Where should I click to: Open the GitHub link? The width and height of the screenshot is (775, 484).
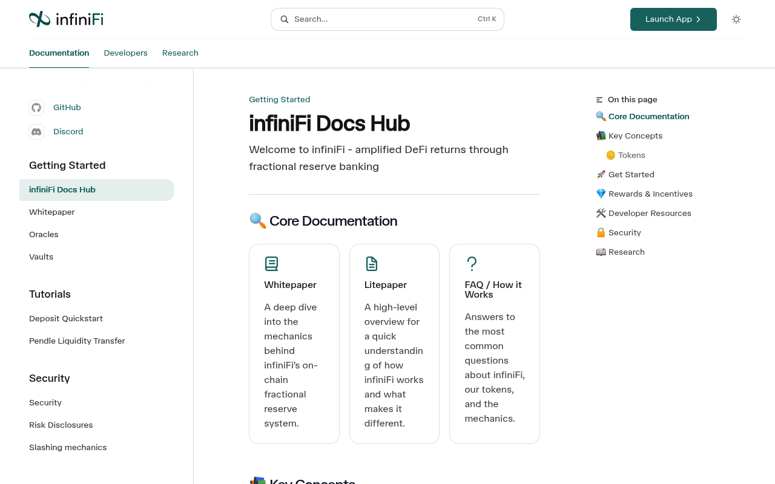point(67,108)
